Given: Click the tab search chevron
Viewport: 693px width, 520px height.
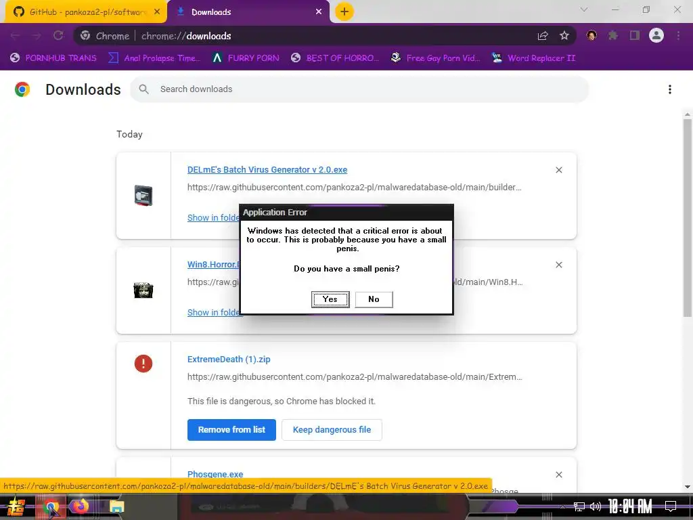Looking at the screenshot, I should pyautogui.click(x=584, y=9).
